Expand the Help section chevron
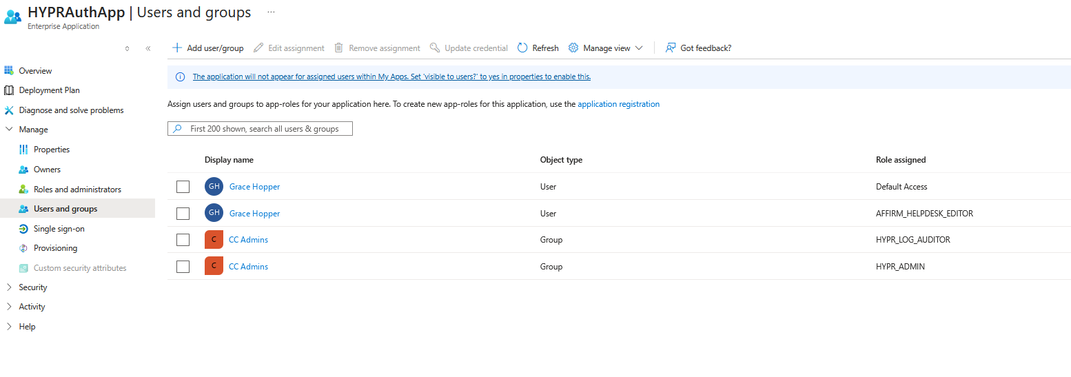This screenshot has width=1071, height=377. click(9, 327)
